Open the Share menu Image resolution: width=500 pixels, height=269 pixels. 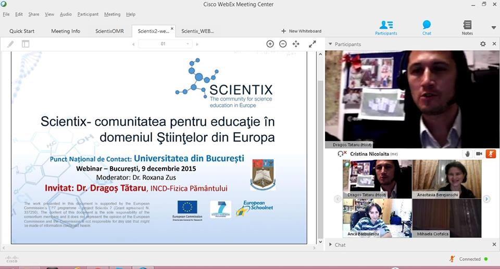[x=34, y=15]
